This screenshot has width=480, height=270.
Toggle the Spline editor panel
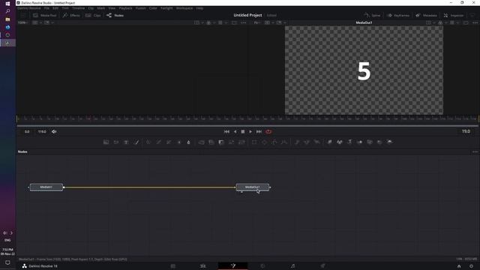tap(372, 15)
